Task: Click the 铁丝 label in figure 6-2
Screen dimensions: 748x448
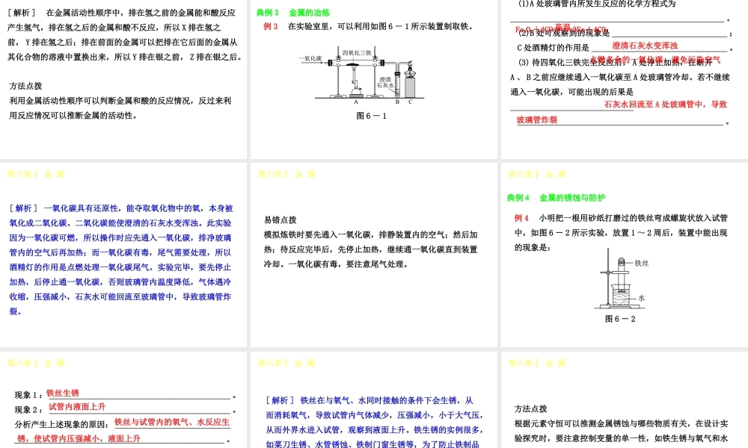Action: pyautogui.click(x=642, y=263)
